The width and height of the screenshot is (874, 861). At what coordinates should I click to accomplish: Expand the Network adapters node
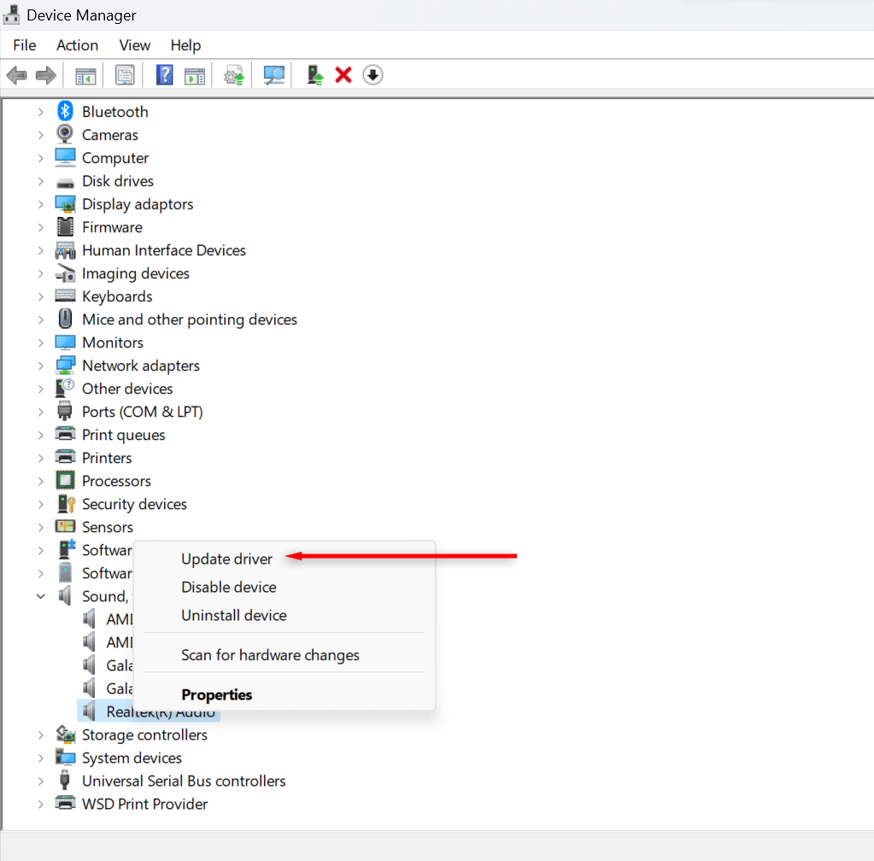(40, 366)
